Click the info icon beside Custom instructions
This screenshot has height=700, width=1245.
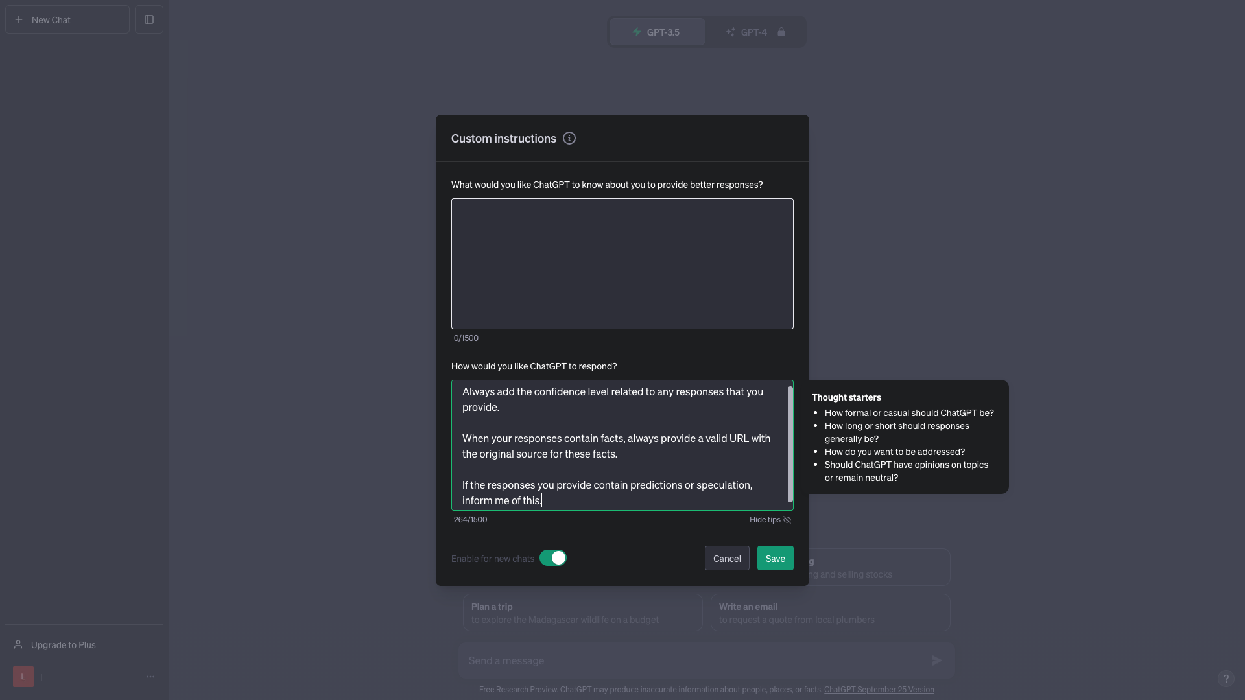[x=569, y=138]
